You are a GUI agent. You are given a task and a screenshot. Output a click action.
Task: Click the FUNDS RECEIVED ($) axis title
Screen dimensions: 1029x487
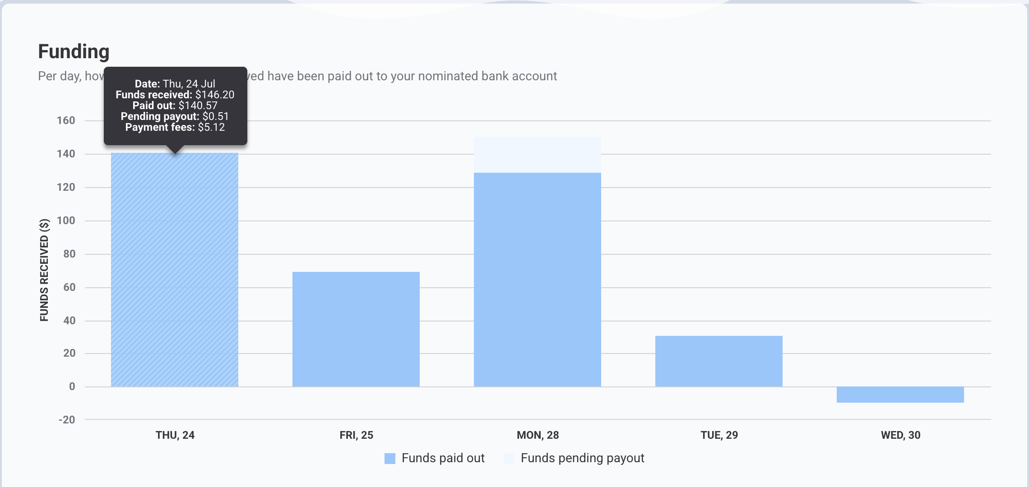click(x=44, y=270)
